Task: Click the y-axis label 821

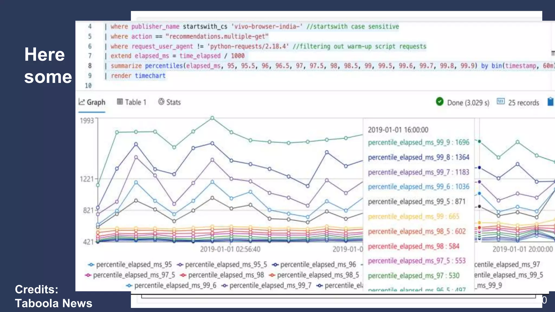Action: (x=88, y=210)
